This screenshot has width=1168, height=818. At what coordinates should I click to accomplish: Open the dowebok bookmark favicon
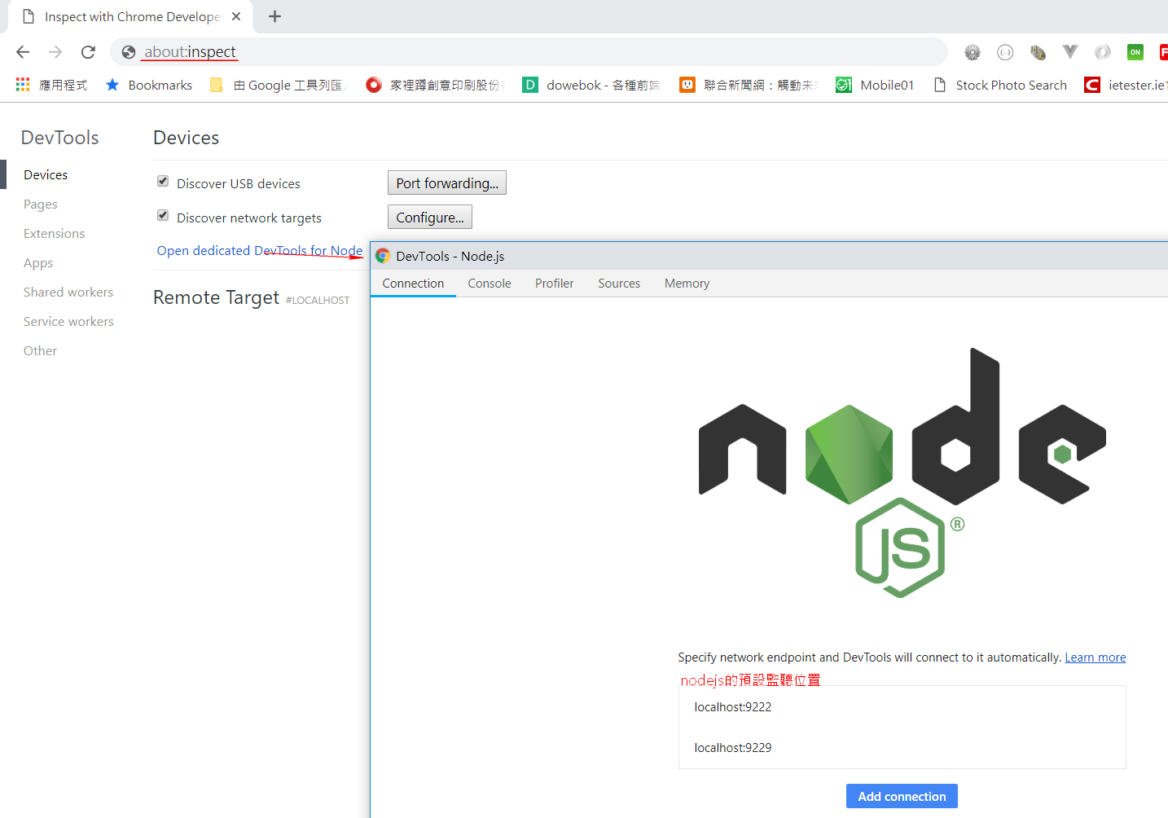point(529,84)
